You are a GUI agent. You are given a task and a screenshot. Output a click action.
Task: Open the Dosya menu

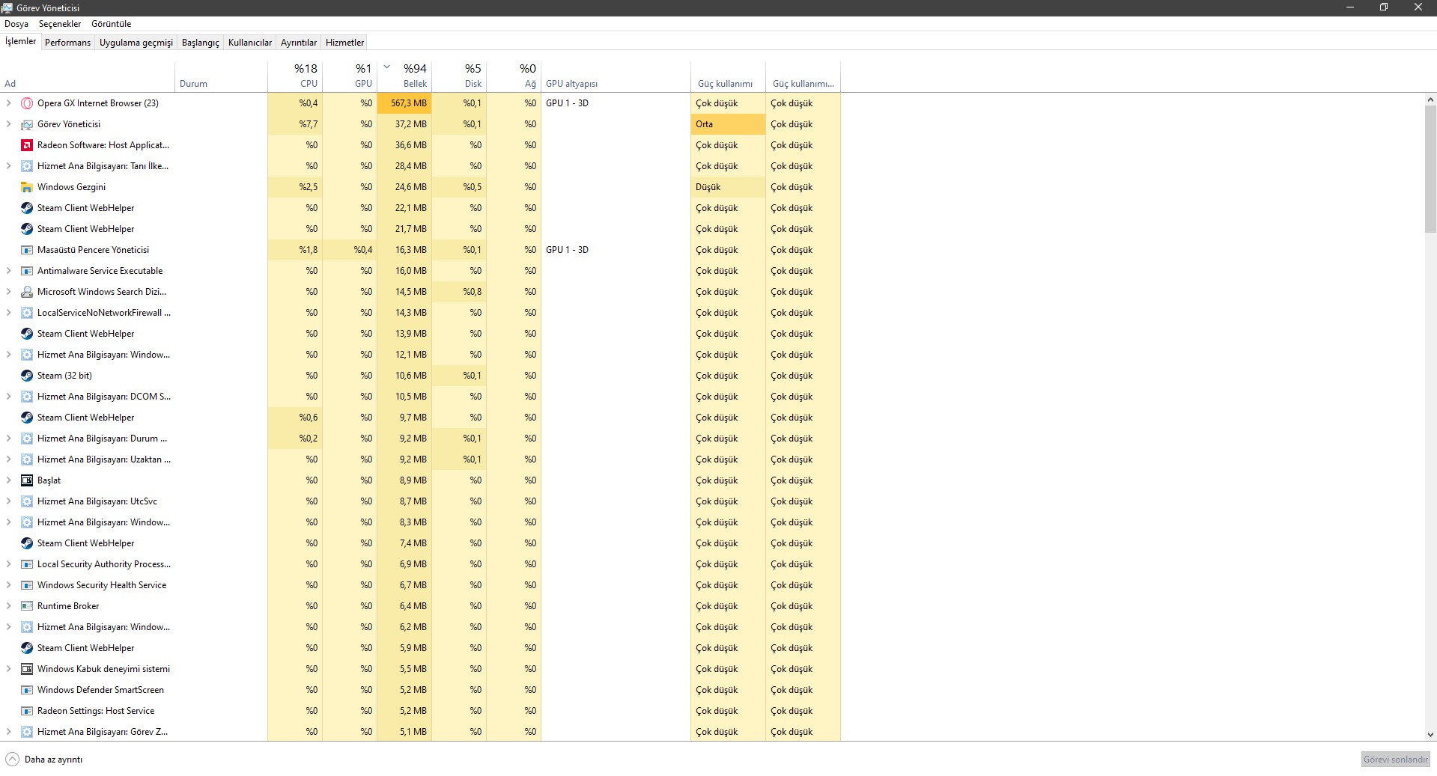pyautogui.click(x=16, y=24)
